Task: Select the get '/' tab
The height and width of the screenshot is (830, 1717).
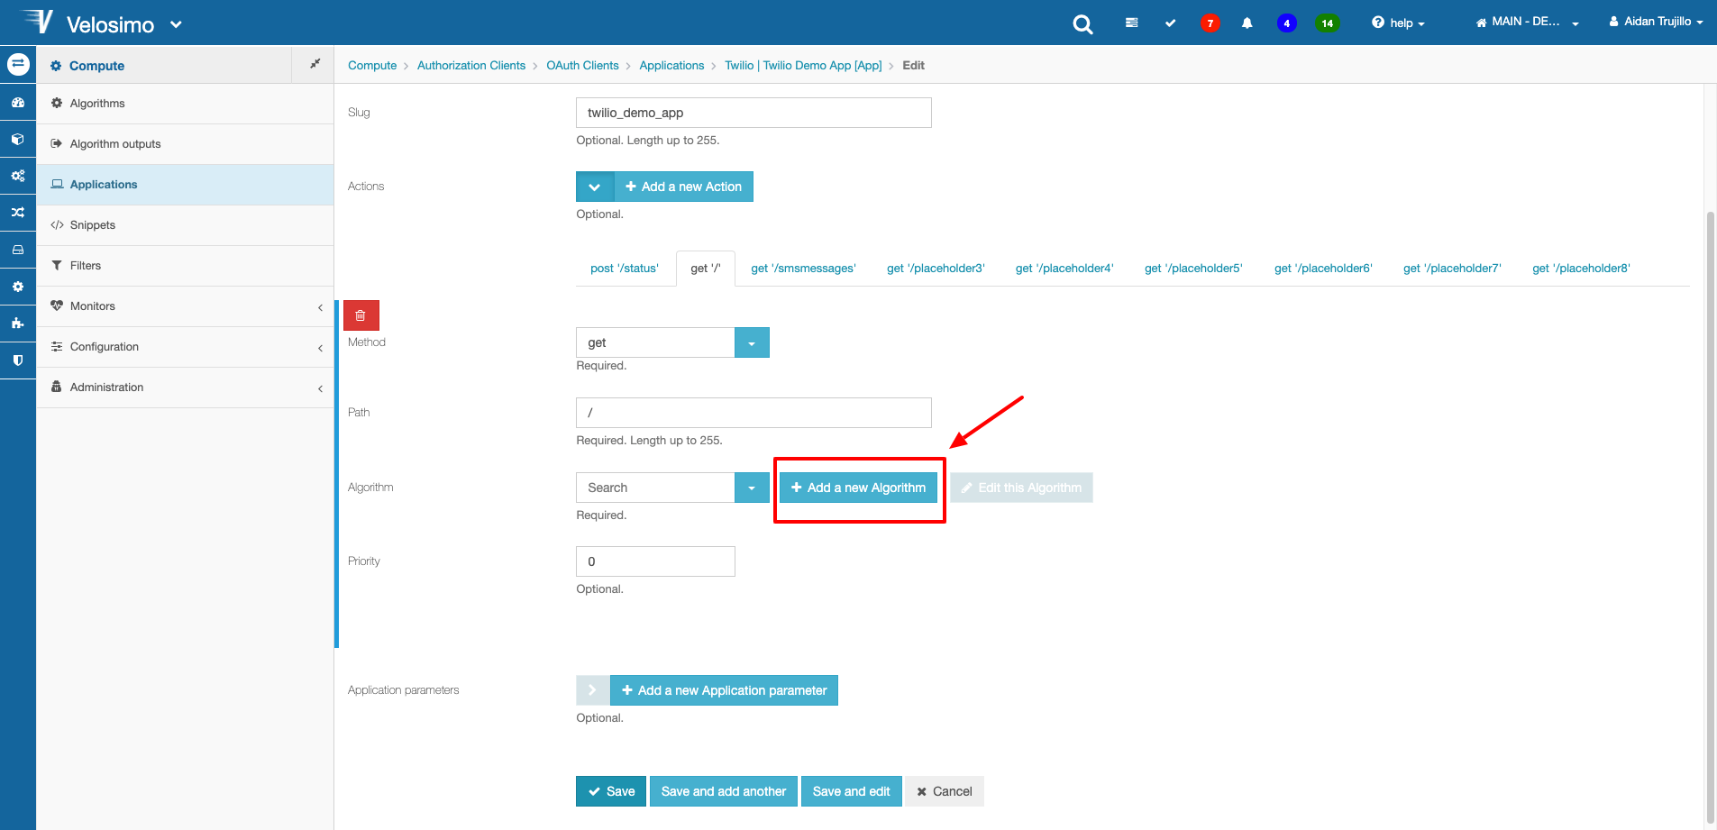Action: pyautogui.click(x=706, y=269)
